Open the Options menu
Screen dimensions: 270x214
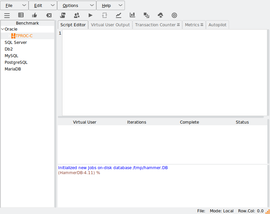point(77,6)
